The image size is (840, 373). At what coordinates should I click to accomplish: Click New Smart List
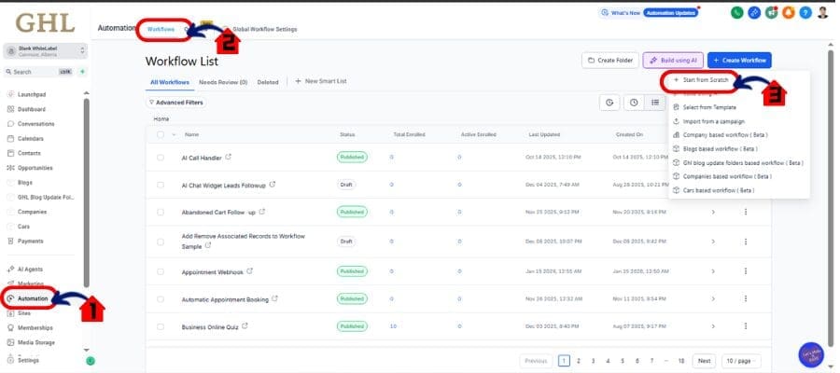tap(321, 81)
